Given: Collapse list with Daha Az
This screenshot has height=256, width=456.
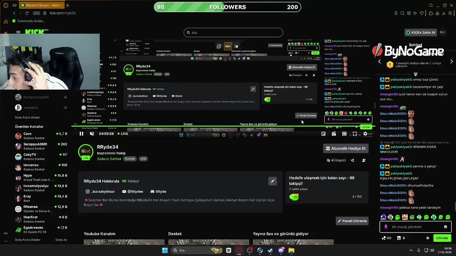Looking at the screenshot, I should pos(61,240).
